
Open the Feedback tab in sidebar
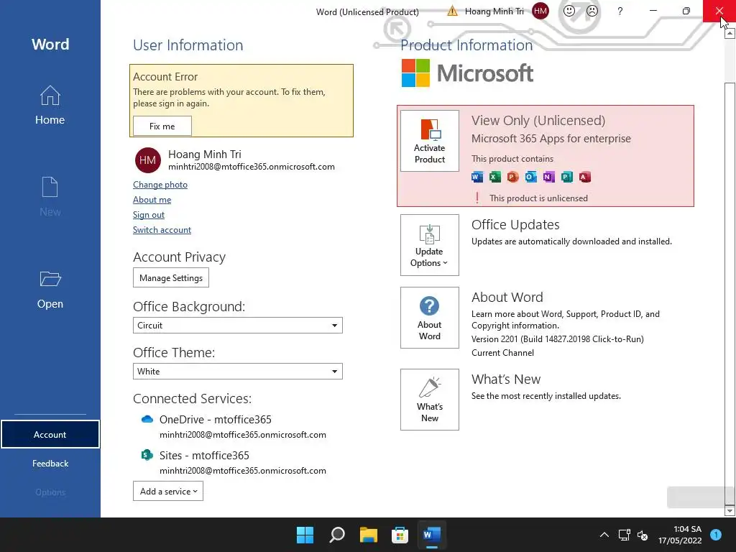[x=50, y=464]
